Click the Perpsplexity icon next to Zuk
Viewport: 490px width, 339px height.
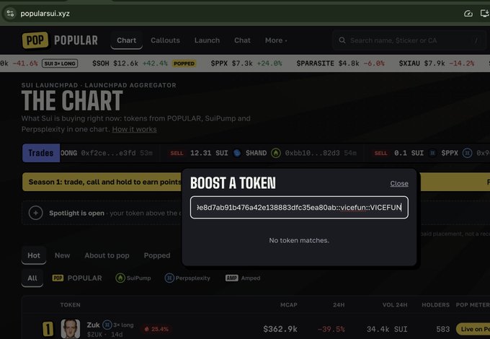point(107,325)
